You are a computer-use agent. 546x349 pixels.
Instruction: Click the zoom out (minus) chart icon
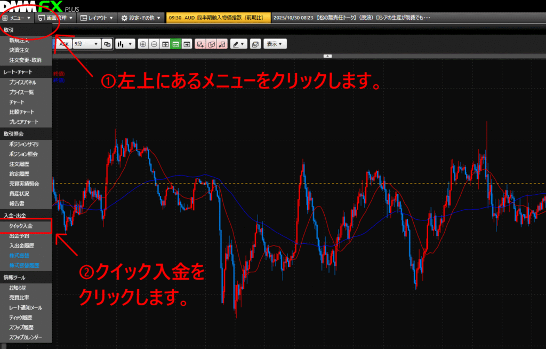154,44
